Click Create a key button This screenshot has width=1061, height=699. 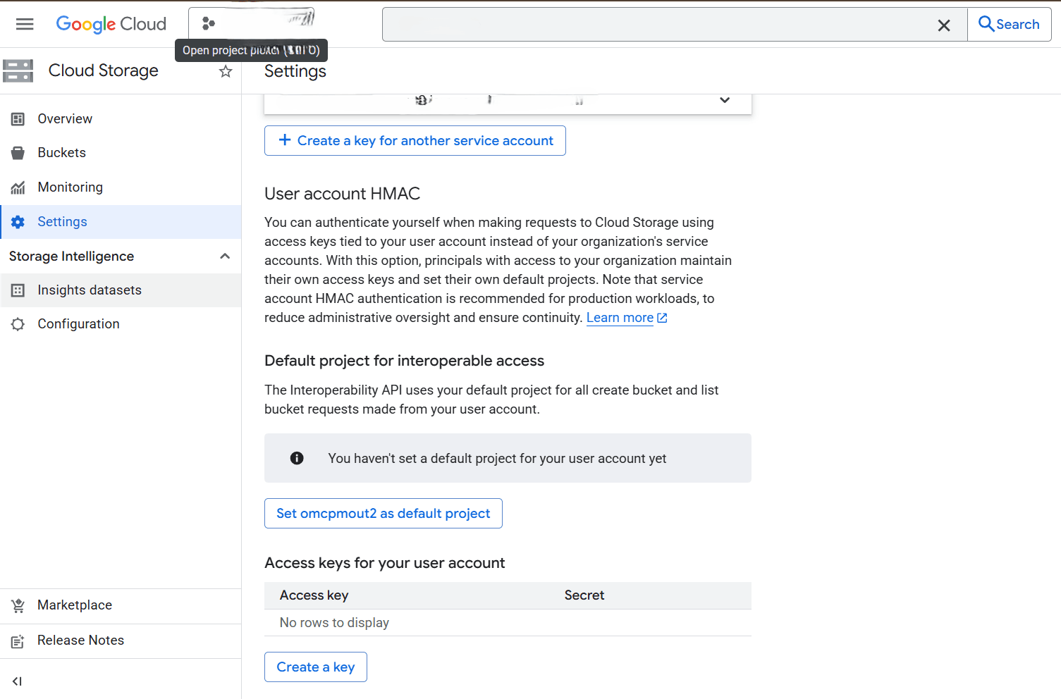coord(315,667)
